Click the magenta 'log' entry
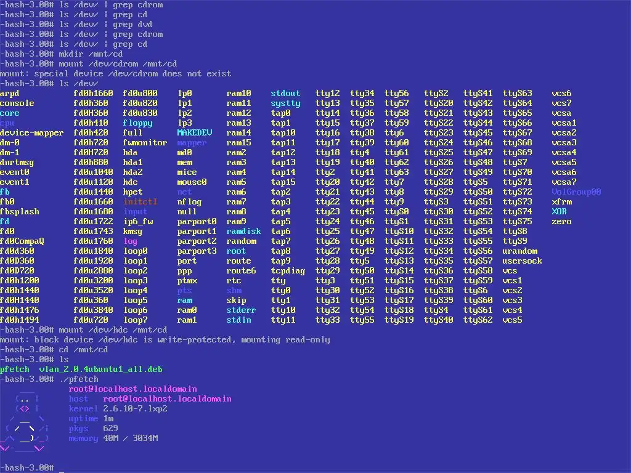Screen dimensions: 631x473 coord(131,241)
